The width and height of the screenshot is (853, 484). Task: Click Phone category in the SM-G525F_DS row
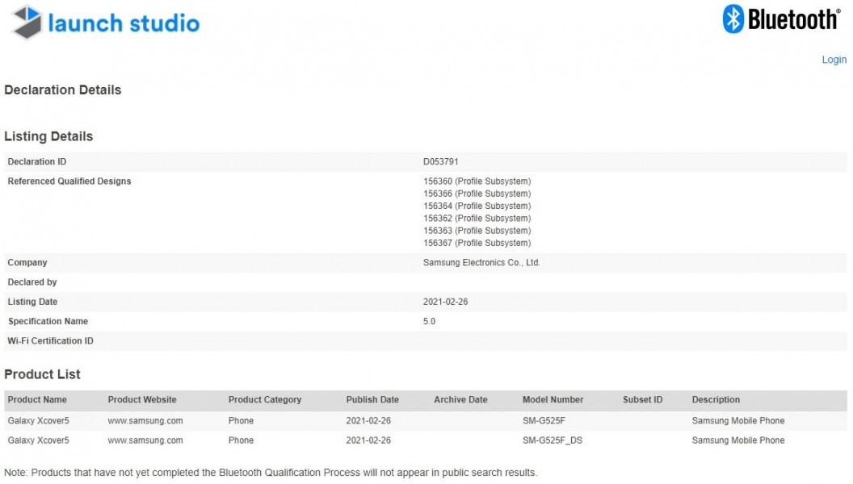click(241, 440)
